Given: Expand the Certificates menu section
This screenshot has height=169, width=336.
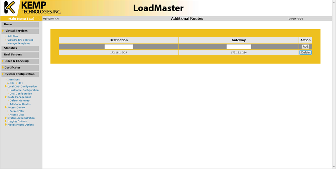Looking at the screenshot, I should pyautogui.click(x=20, y=68).
